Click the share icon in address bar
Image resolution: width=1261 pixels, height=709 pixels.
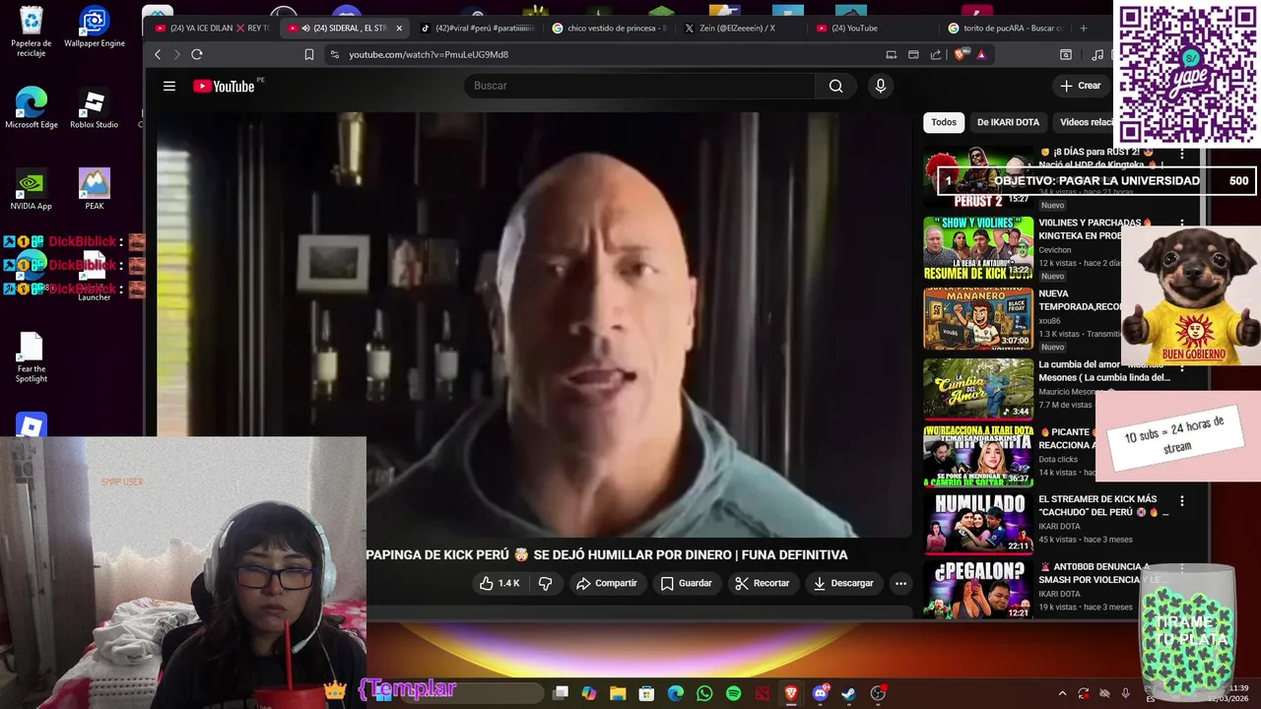(x=935, y=55)
